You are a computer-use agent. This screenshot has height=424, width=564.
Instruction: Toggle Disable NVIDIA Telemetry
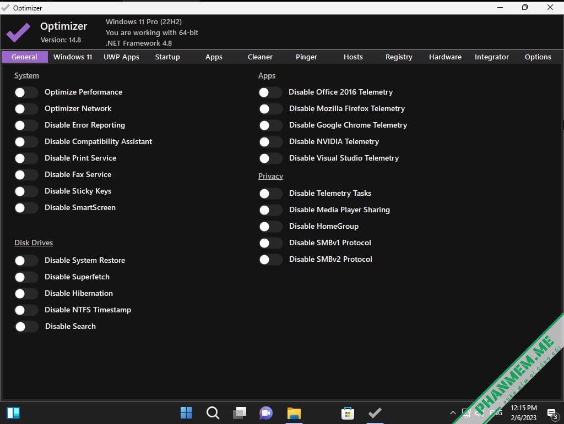point(270,142)
